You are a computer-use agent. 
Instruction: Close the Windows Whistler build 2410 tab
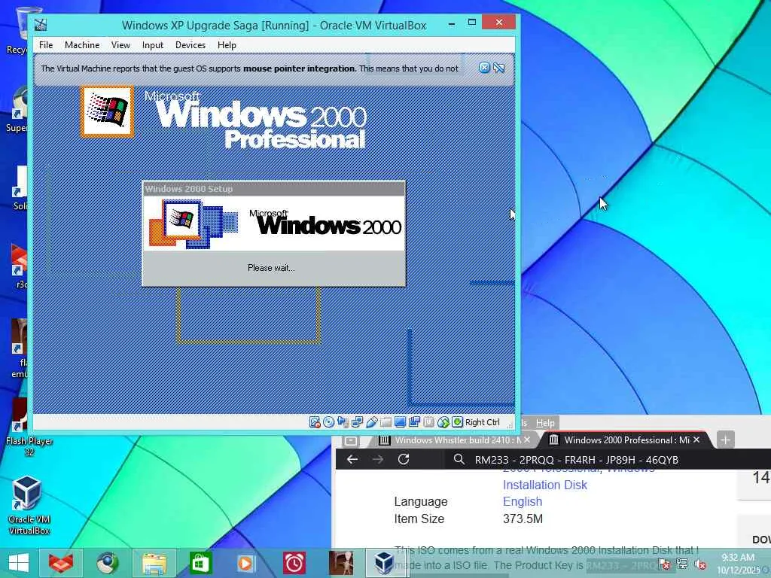[x=527, y=440]
